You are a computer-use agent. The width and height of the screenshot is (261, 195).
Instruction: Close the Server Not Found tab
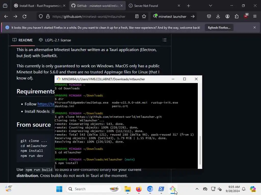[179, 6]
